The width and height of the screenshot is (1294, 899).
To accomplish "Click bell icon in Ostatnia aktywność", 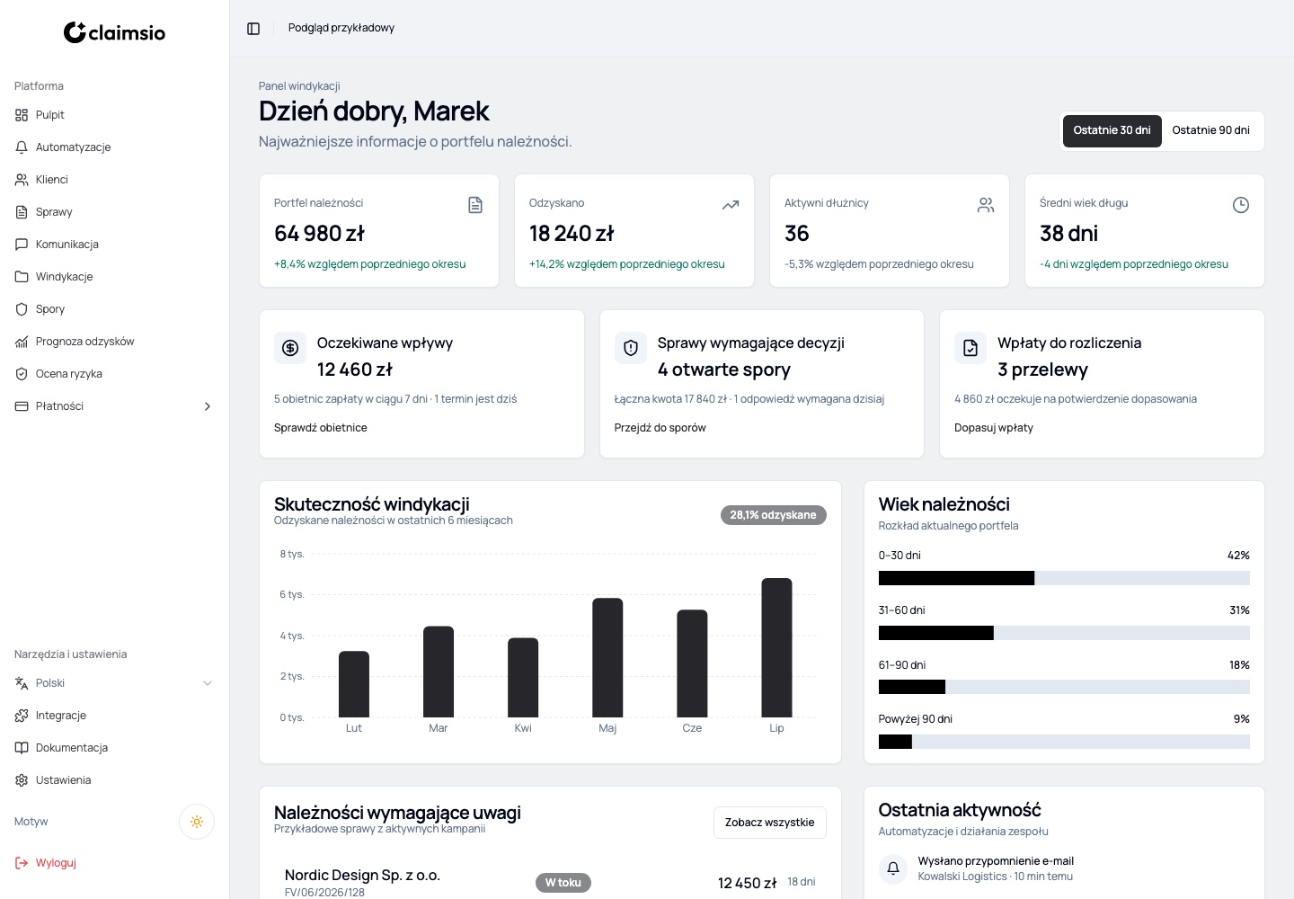I will tap(893, 868).
